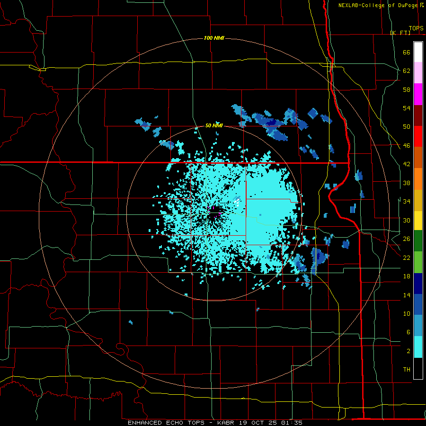Click the 18 value on the scale
426x426 pixels.
tap(407, 276)
